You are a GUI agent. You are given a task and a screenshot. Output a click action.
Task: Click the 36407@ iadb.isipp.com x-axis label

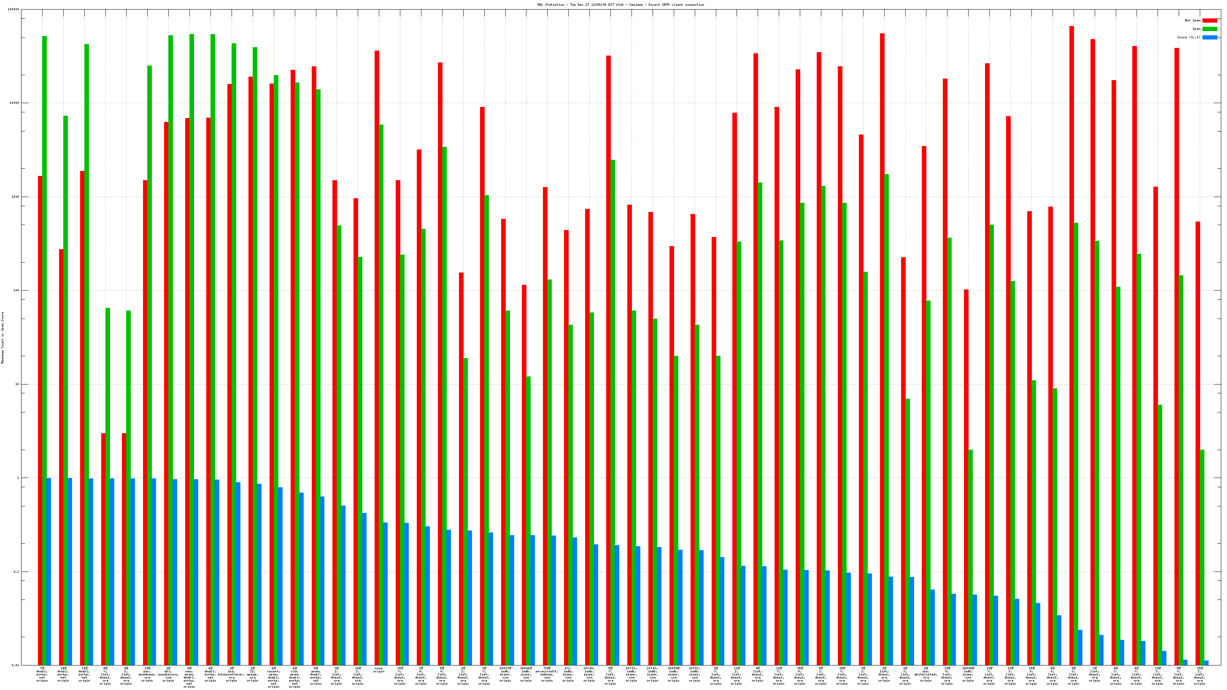[x=505, y=674]
